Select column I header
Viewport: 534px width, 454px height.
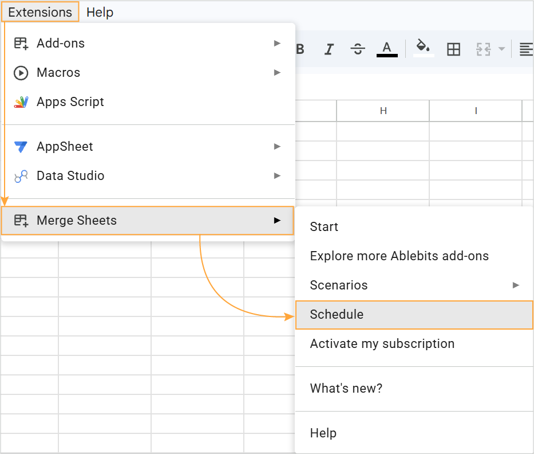[x=476, y=111]
